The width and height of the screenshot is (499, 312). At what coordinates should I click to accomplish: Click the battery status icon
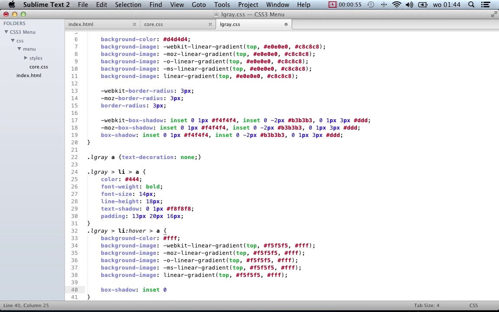(x=423, y=4)
